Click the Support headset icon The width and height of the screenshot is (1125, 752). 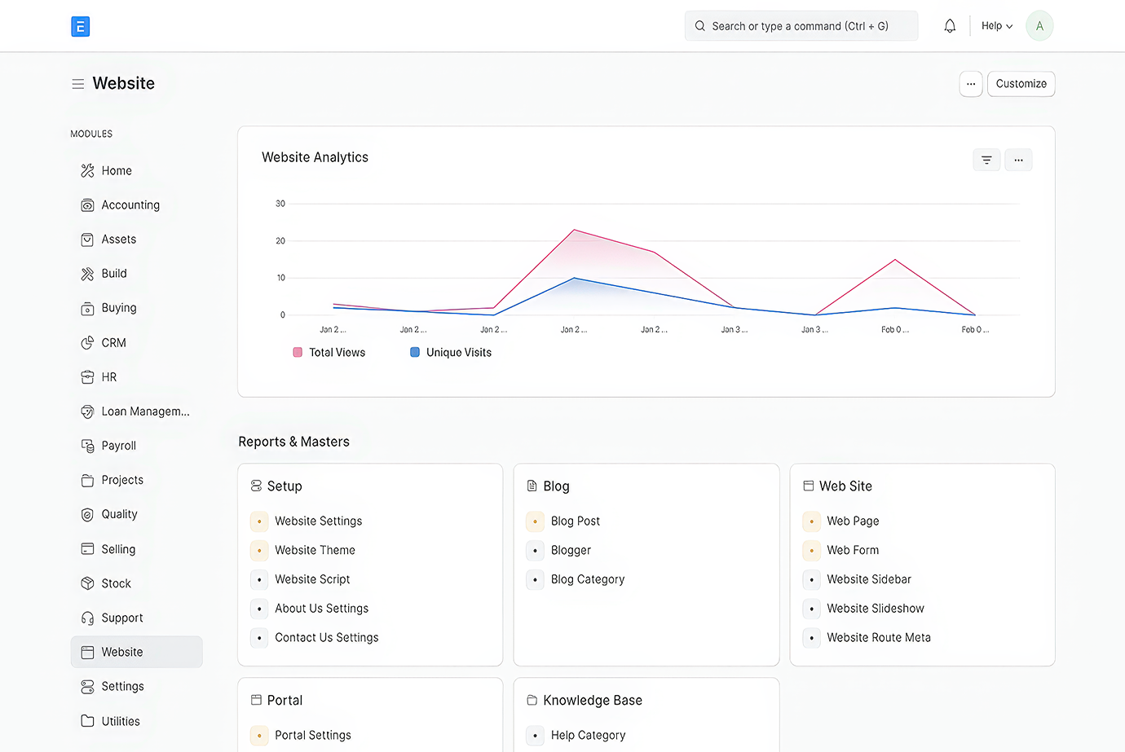click(x=87, y=618)
